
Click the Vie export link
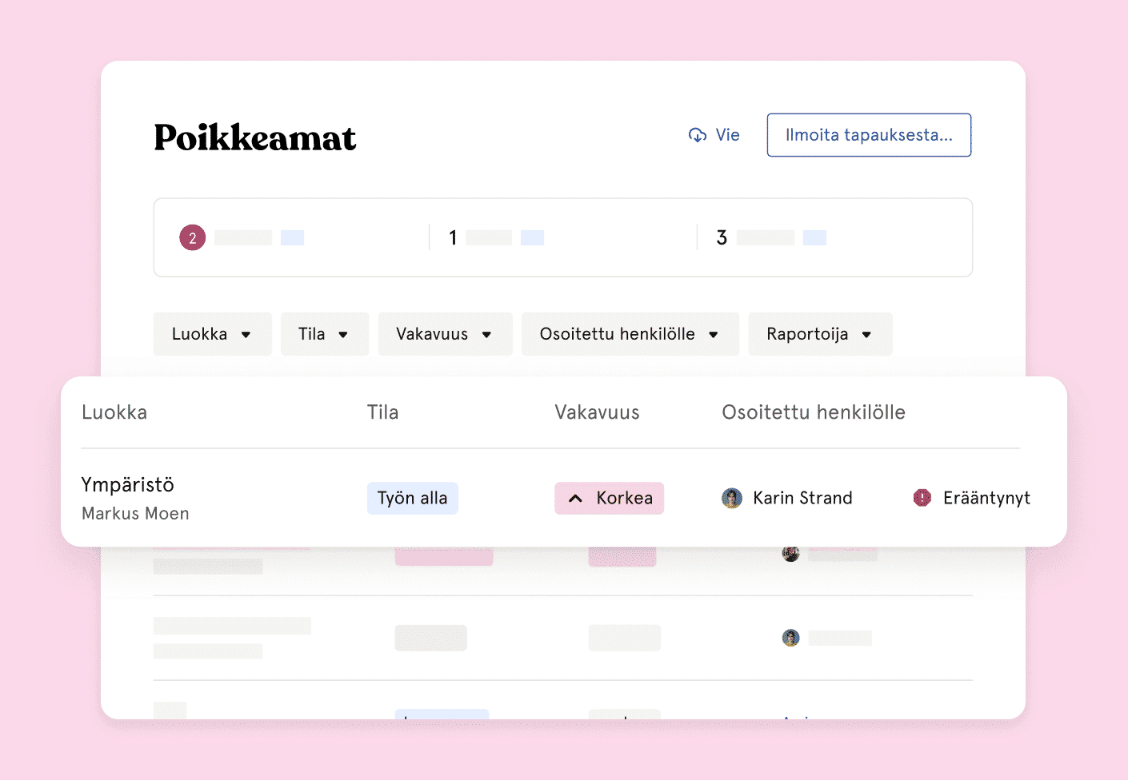pos(714,135)
